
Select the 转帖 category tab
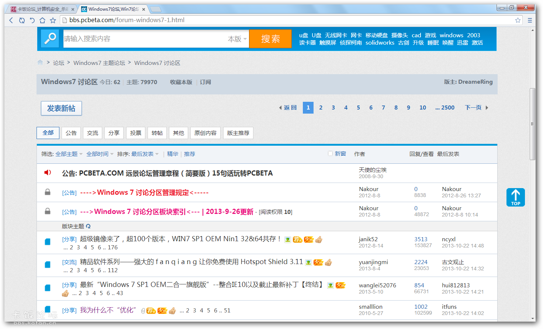[157, 133]
